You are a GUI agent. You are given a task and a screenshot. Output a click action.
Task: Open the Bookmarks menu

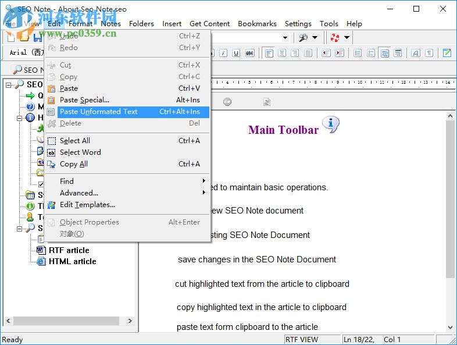point(257,24)
